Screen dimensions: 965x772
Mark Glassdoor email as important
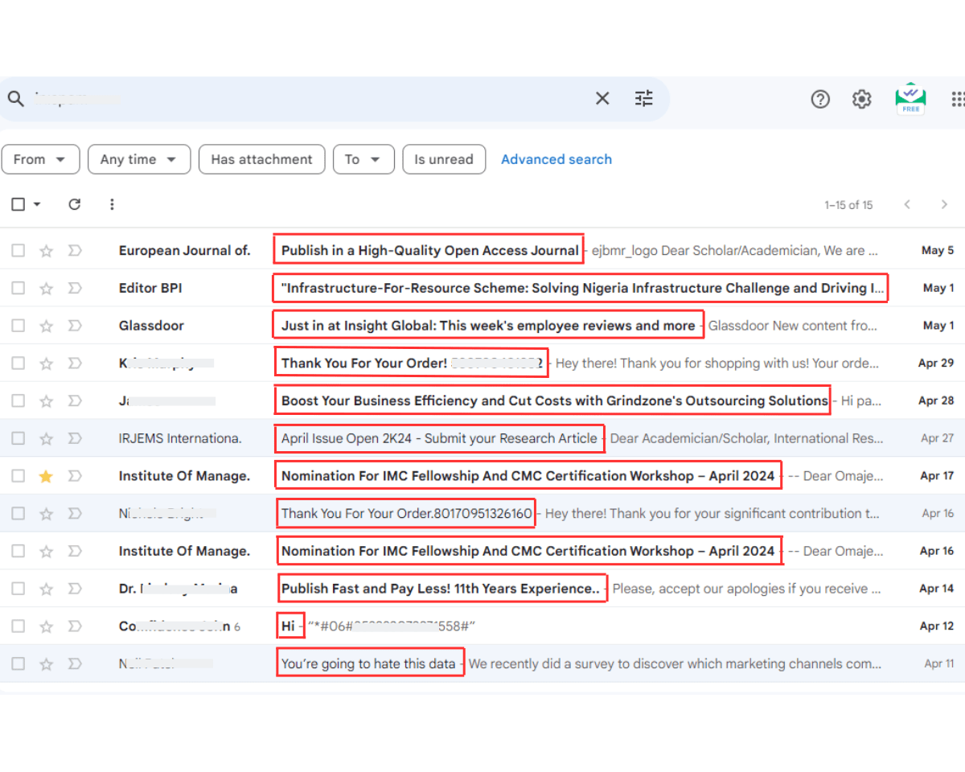(75, 326)
